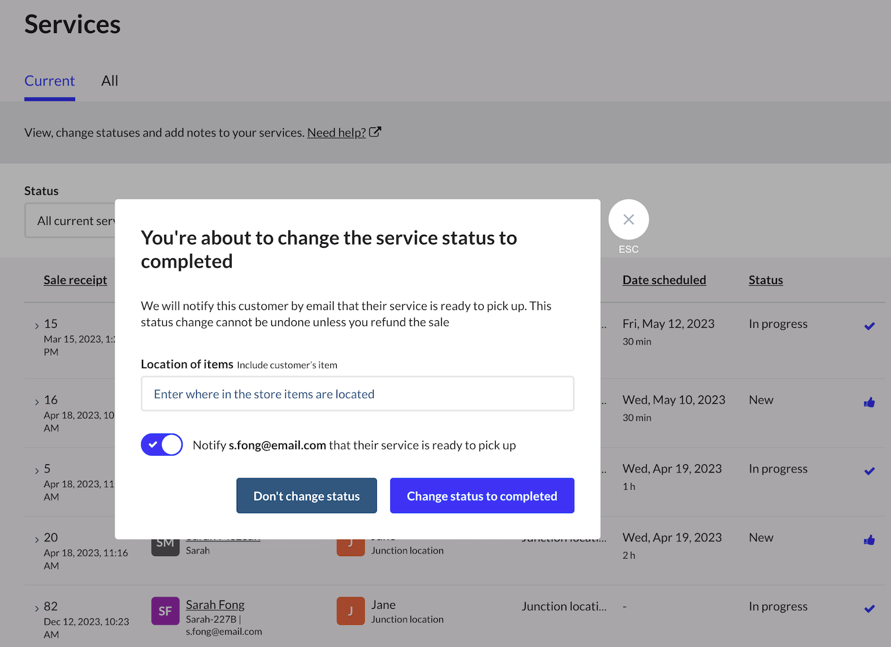The height and width of the screenshot is (647, 891).
Task: Click the Location of items input field
Action: 357,394
